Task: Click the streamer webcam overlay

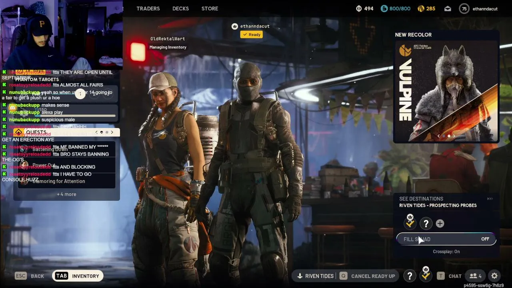Action: coord(61,35)
